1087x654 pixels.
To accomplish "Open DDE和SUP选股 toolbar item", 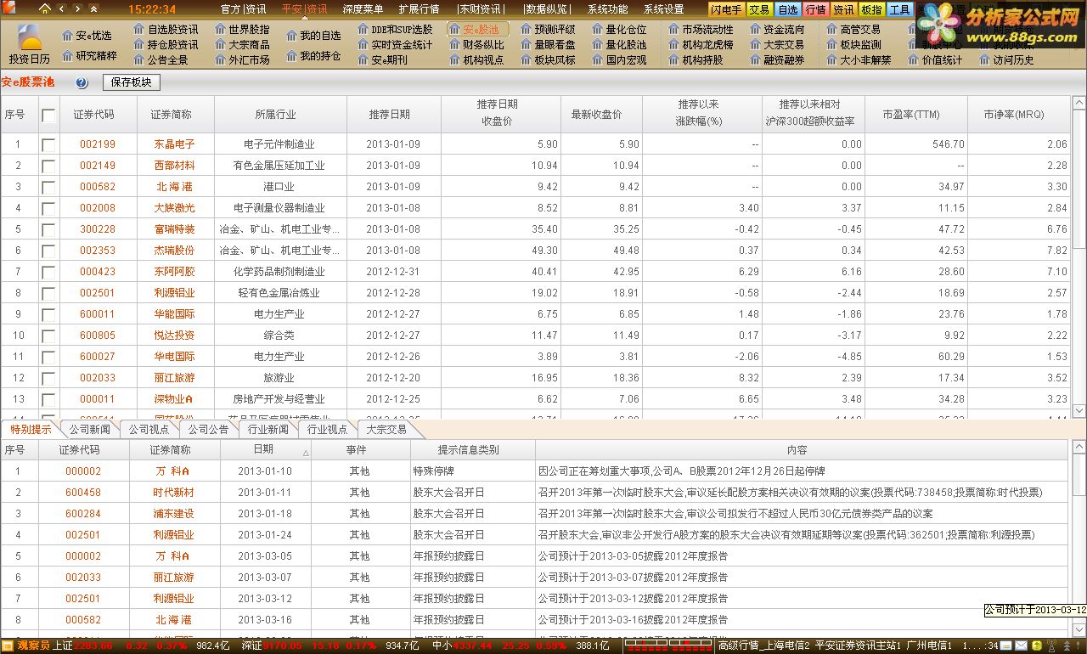I will point(394,30).
